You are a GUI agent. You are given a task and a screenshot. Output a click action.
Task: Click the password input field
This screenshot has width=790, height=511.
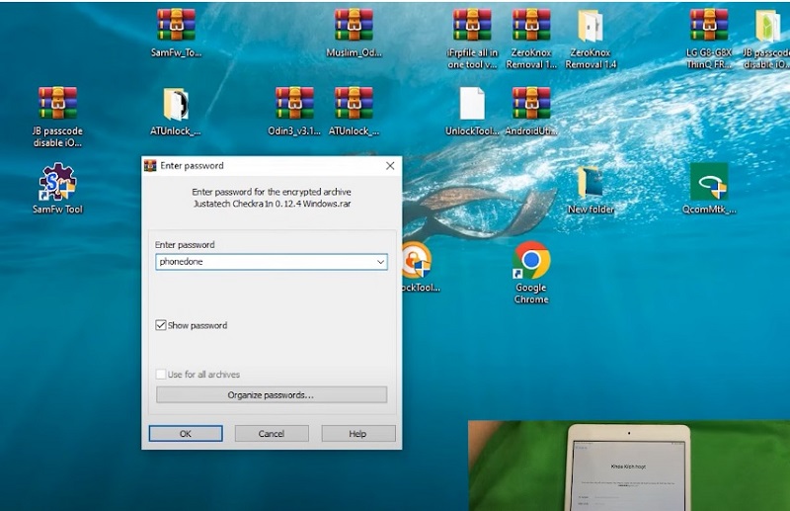point(264,262)
